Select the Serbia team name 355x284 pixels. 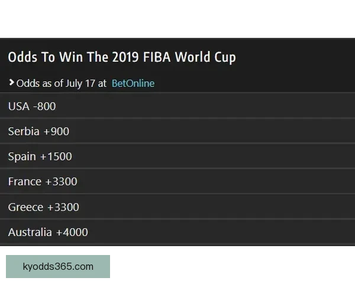pyautogui.click(x=23, y=131)
